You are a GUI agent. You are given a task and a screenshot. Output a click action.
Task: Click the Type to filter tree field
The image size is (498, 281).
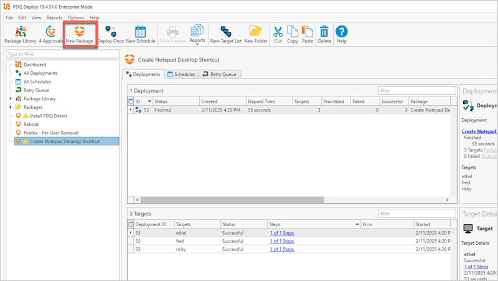coord(63,54)
